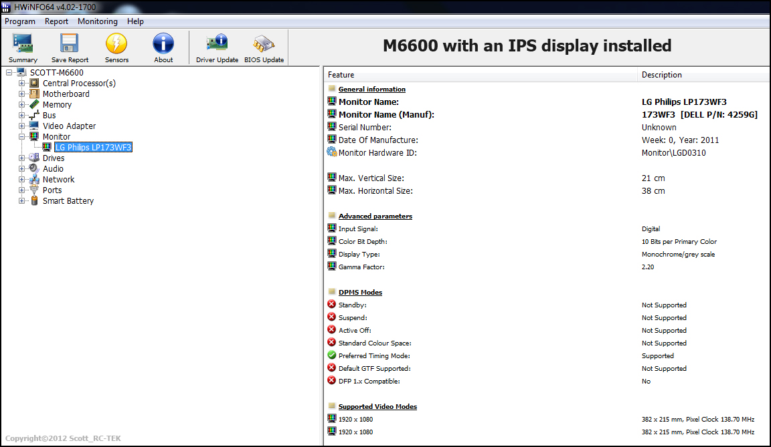Image resolution: width=771 pixels, height=447 pixels.
Task: Open the Help menu
Action: 135,21
